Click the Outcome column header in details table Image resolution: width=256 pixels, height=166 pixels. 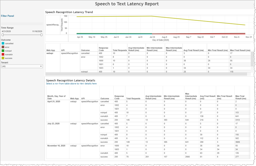point(105,98)
